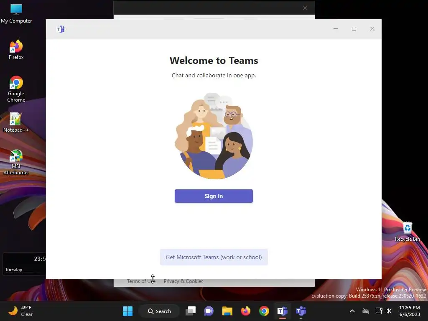Click the Welcome to Teams heading
Viewport: 428px width, 321px height.
point(214,61)
